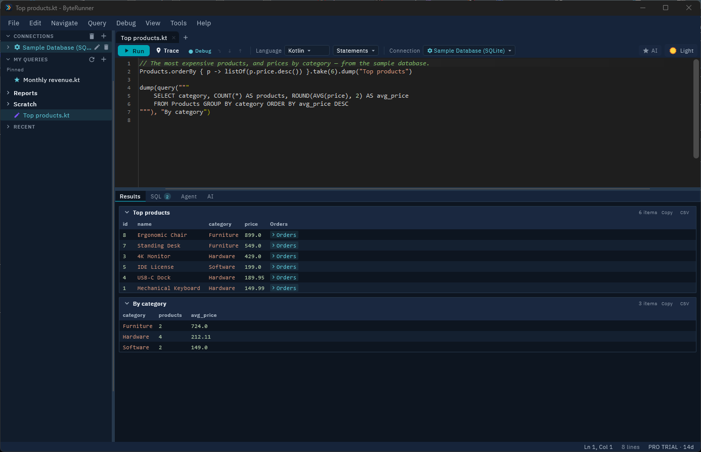Switch to the SQL results tab
The width and height of the screenshot is (701, 452).
click(x=160, y=196)
